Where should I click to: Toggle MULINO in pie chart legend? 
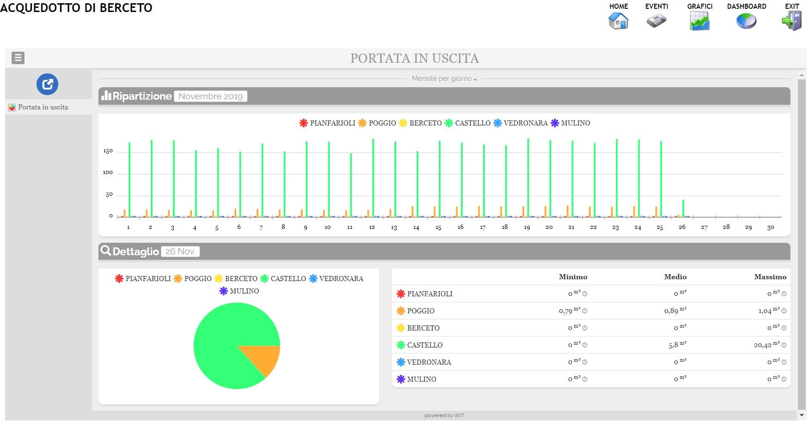(x=239, y=291)
